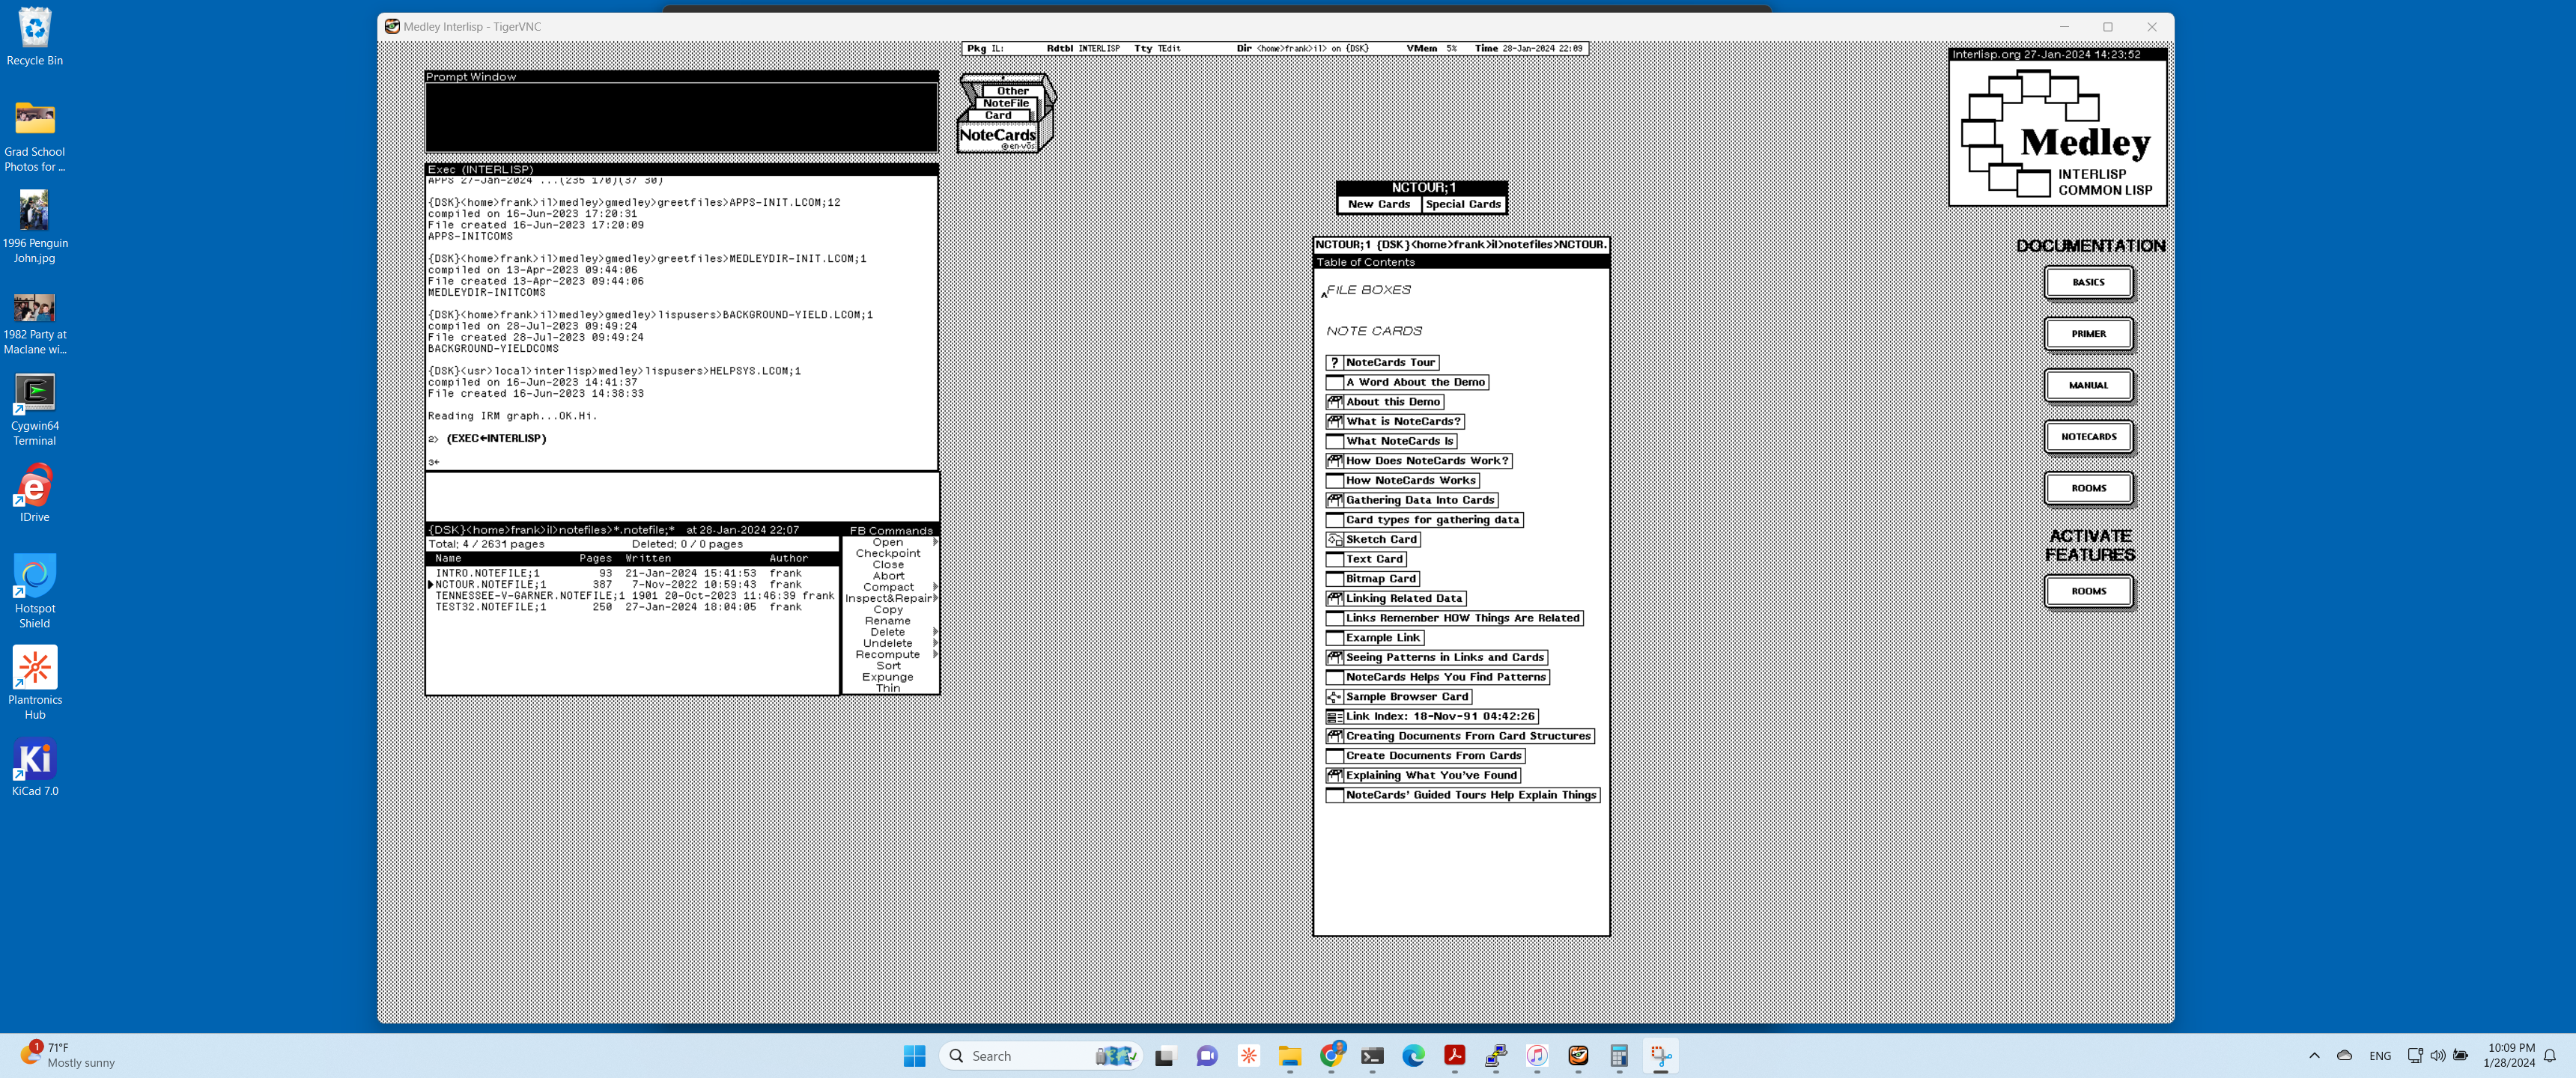Image resolution: width=2576 pixels, height=1078 pixels.
Task: Click the How Does NoteCards Work? tour icon
Action: coord(1334,461)
